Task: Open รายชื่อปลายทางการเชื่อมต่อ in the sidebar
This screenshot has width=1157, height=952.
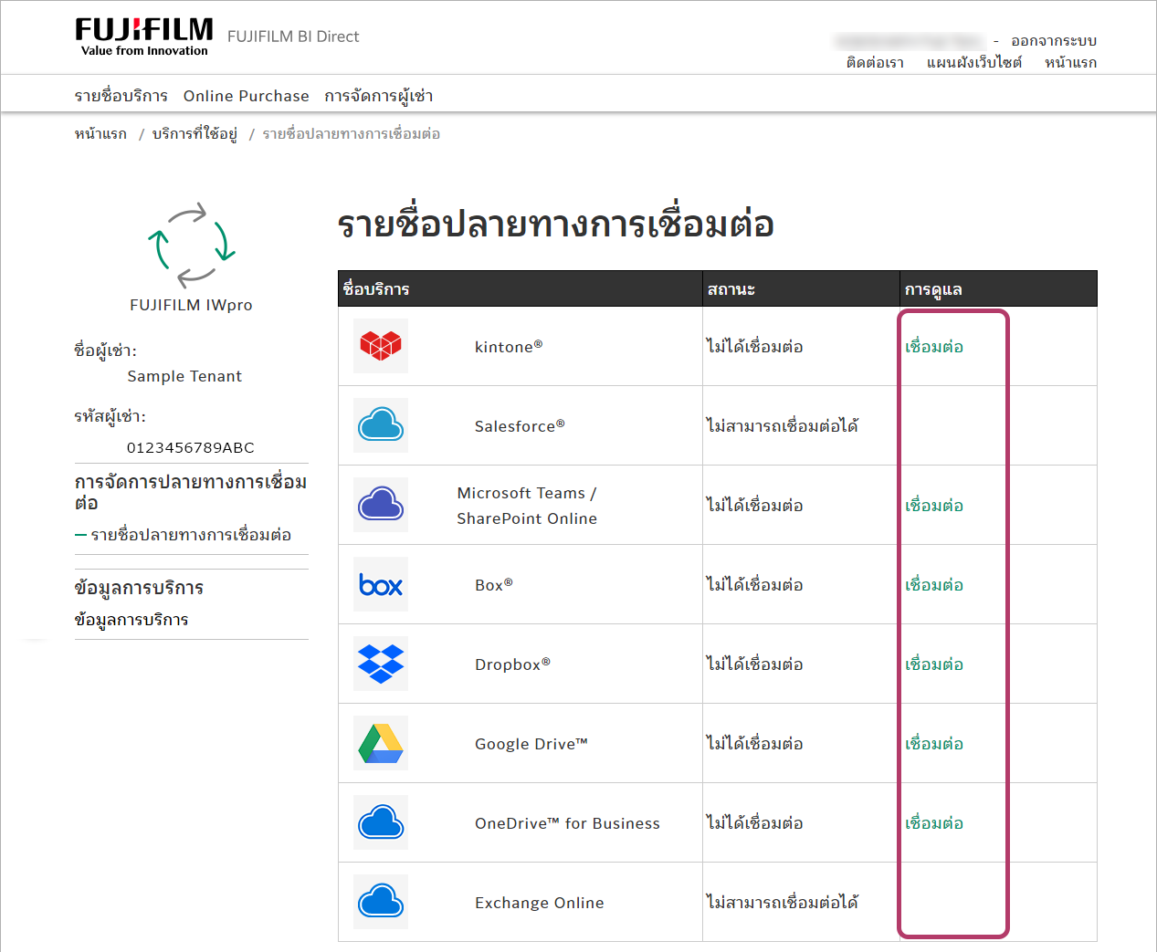Action: click(x=191, y=535)
